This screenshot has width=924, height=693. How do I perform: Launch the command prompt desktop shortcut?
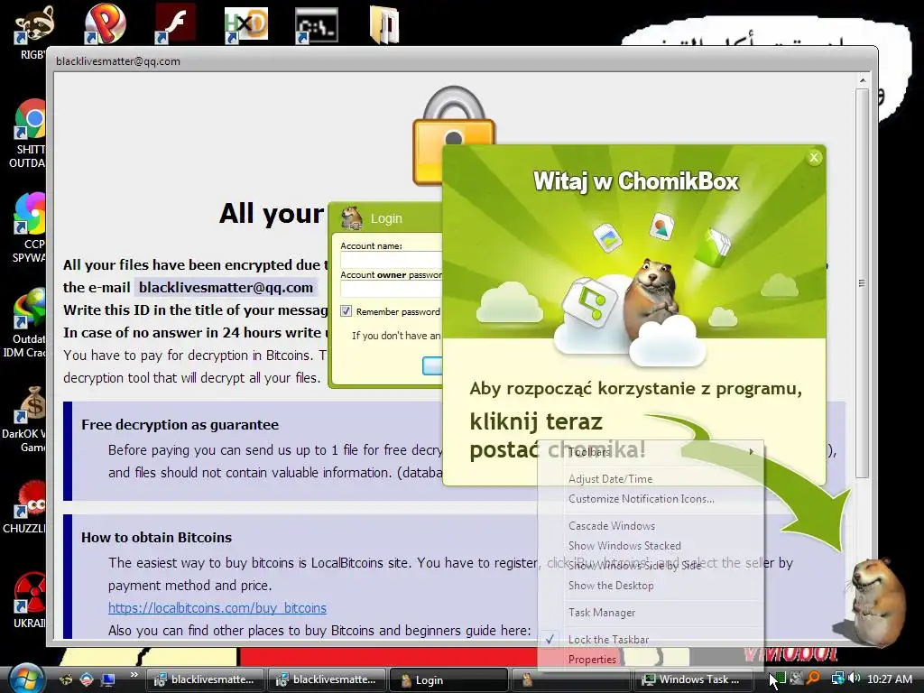(x=317, y=24)
